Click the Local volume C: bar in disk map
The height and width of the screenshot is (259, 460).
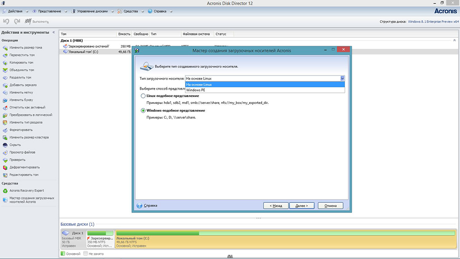(285, 240)
